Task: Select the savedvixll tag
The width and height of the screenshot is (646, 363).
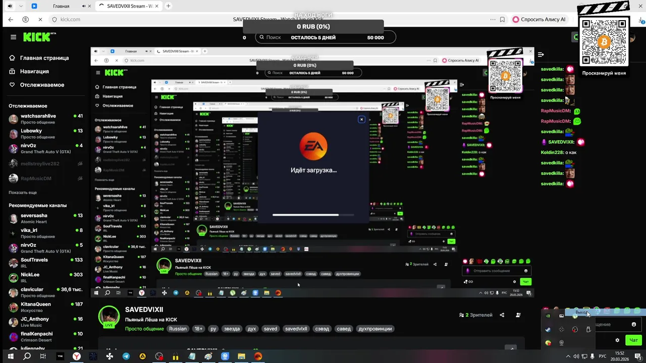Action: [x=296, y=329]
